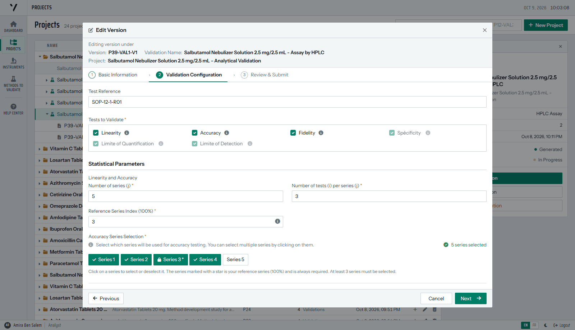The height and width of the screenshot is (330, 575).
Task: Open the Dashboard sidebar icon
Action: (13, 27)
